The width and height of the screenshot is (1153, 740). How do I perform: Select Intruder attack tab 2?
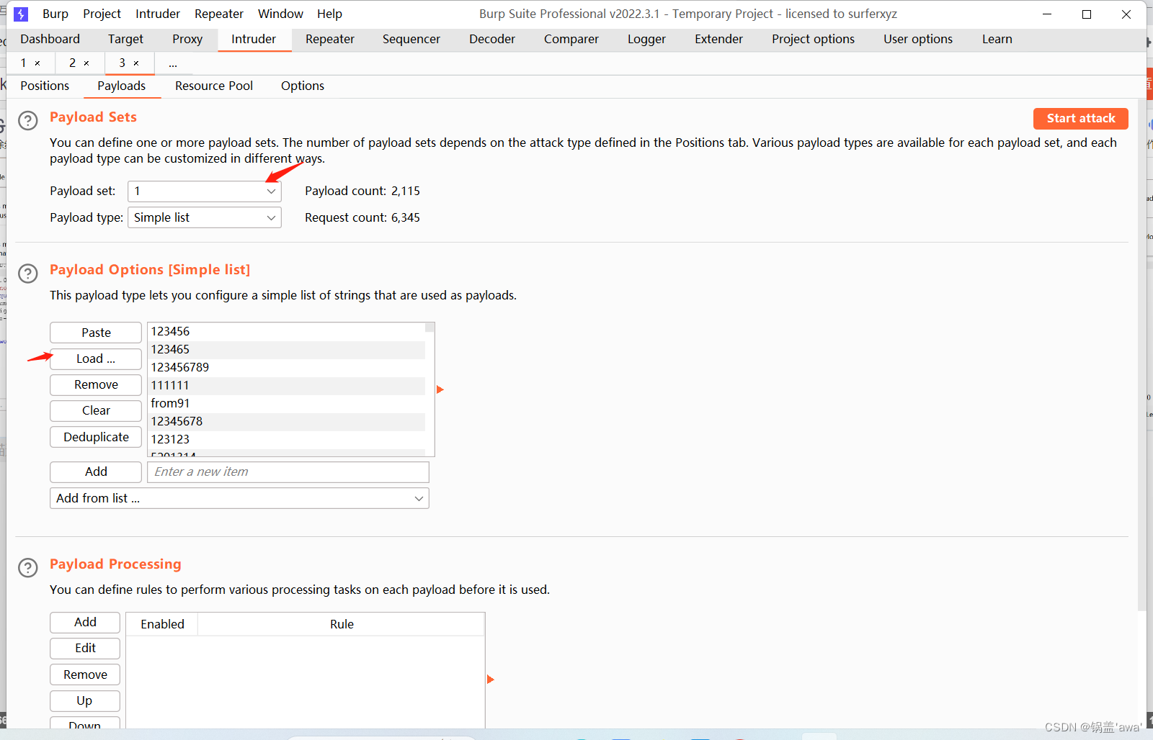(73, 63)
